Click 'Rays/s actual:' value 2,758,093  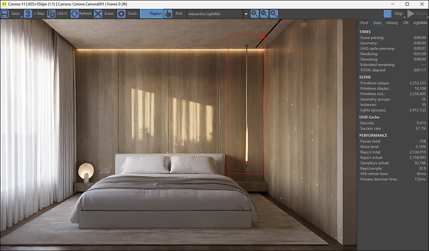tap(418, 157)
